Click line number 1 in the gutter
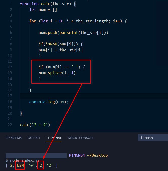 click(x=11, y=4)
